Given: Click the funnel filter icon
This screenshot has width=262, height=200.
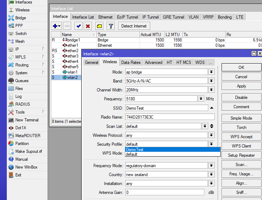Looking at the screenshot, I should [111, 26].
